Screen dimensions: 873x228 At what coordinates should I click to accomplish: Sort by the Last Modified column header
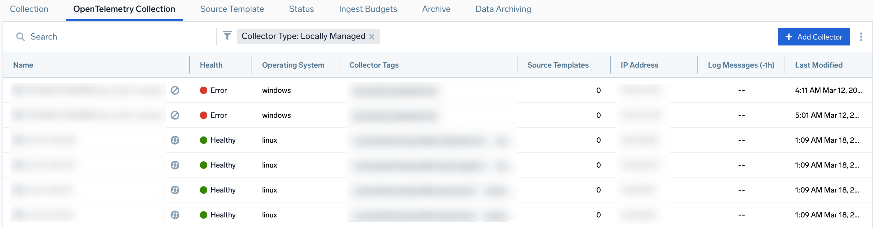click(x=819, y=65)
